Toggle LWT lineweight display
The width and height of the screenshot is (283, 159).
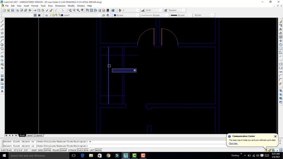pos(92,150)
